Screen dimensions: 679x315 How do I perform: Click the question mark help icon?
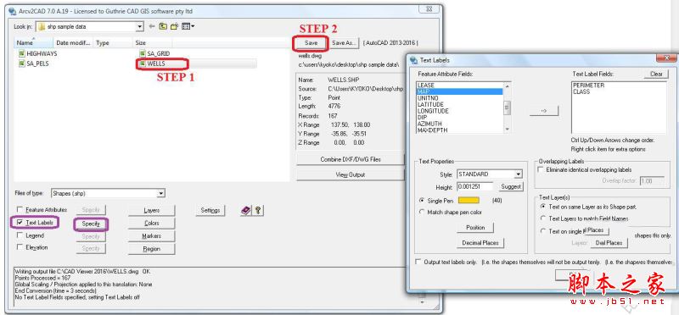point(258,211)
